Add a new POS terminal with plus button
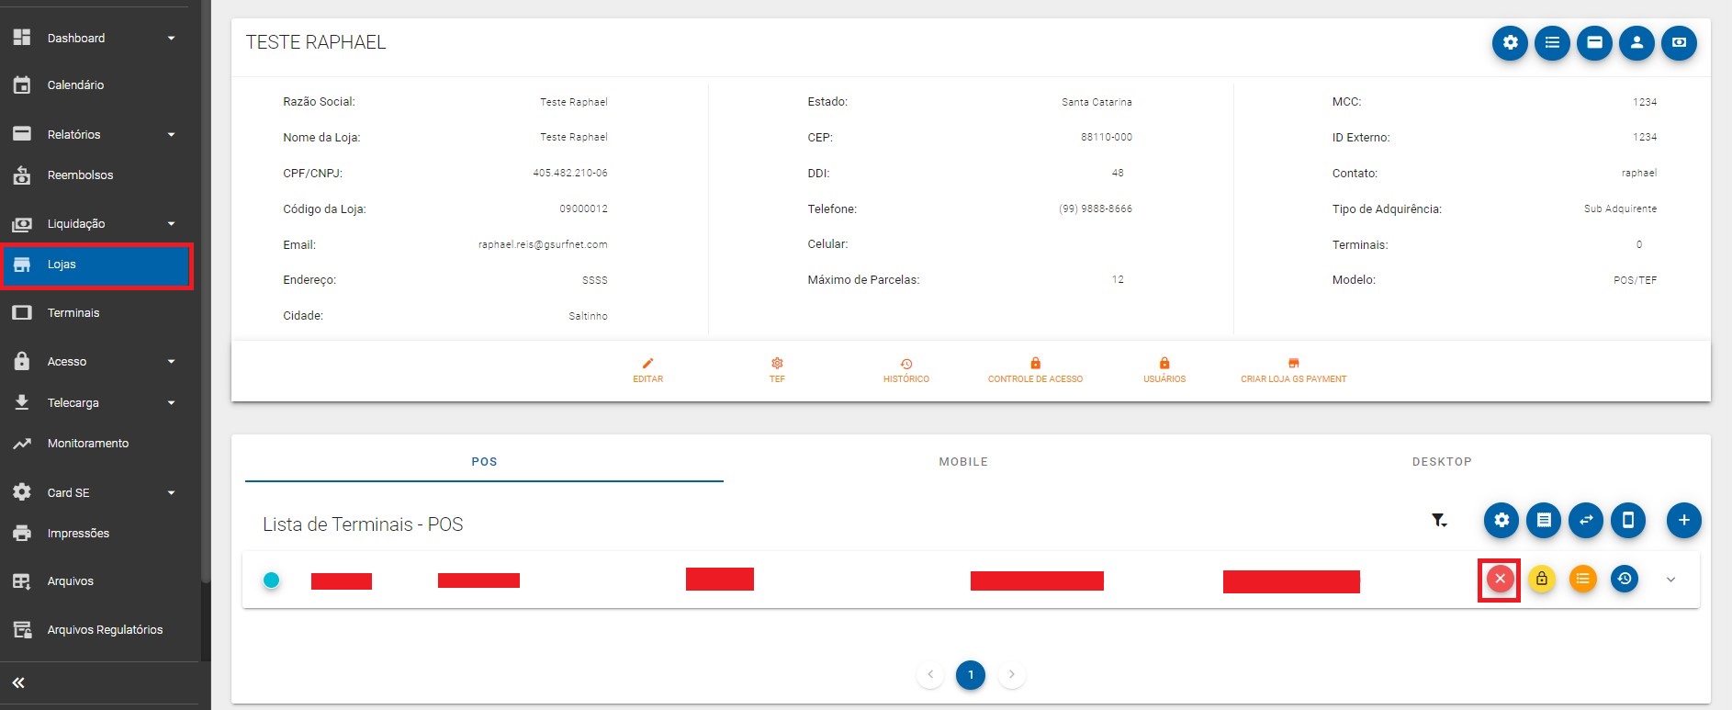 (1683, 520)
